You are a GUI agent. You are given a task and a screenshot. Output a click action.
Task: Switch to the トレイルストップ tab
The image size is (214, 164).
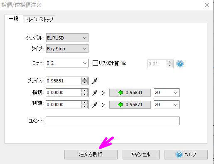point(39,19)
